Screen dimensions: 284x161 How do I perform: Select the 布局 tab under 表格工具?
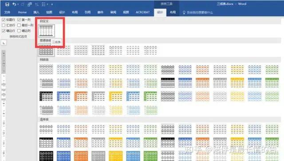(173, 12)
